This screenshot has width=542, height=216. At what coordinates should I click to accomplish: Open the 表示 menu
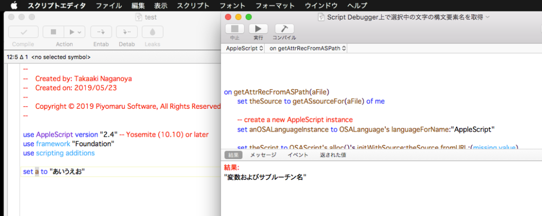pyautogui.click(x=161, y=5)
